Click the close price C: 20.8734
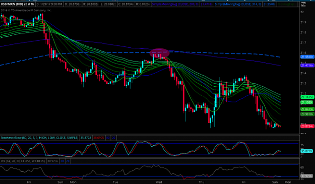This screenshot has width=315, height=184. [x=126, y=4]
